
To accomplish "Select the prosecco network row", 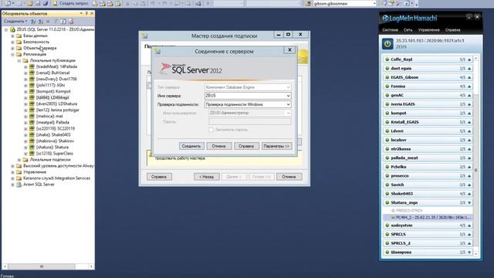I will coord(428,176).
